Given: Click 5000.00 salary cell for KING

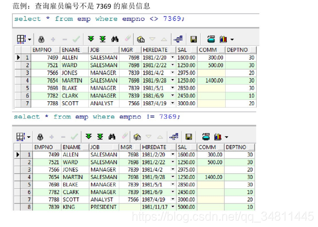Looking at the screenshot, I should coord(186,207).
